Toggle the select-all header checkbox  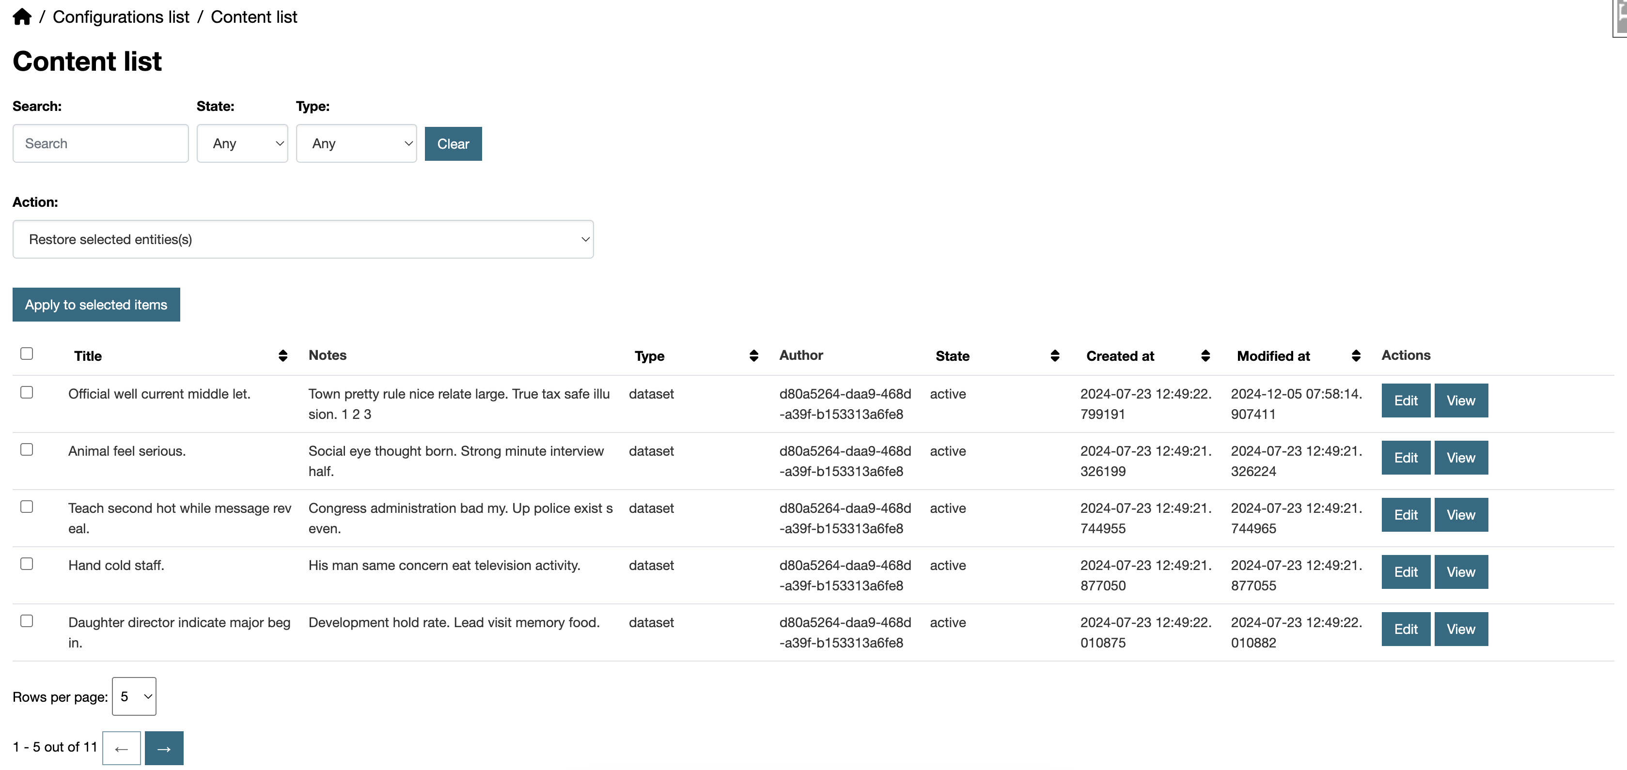[27, 354]
